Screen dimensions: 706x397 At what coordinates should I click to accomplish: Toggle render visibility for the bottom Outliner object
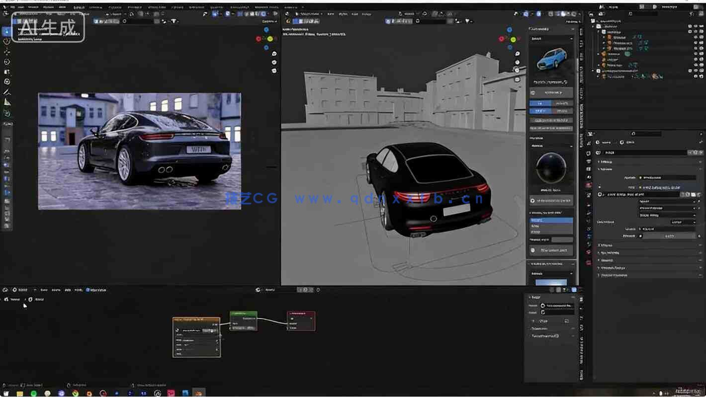[701, 76]
